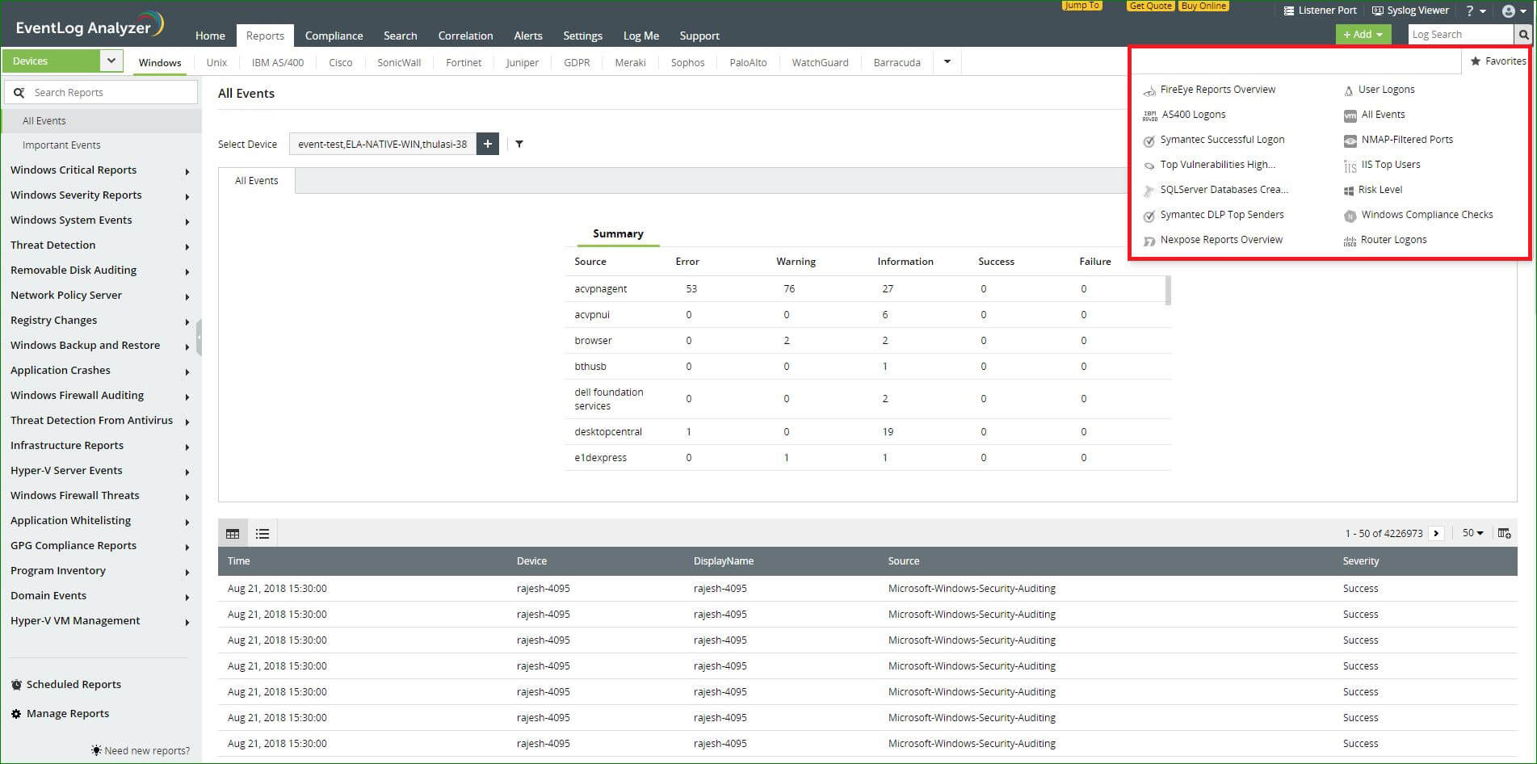Select the GDPR reports tab
Screen dimensions: 1537x764
(577, 62)
